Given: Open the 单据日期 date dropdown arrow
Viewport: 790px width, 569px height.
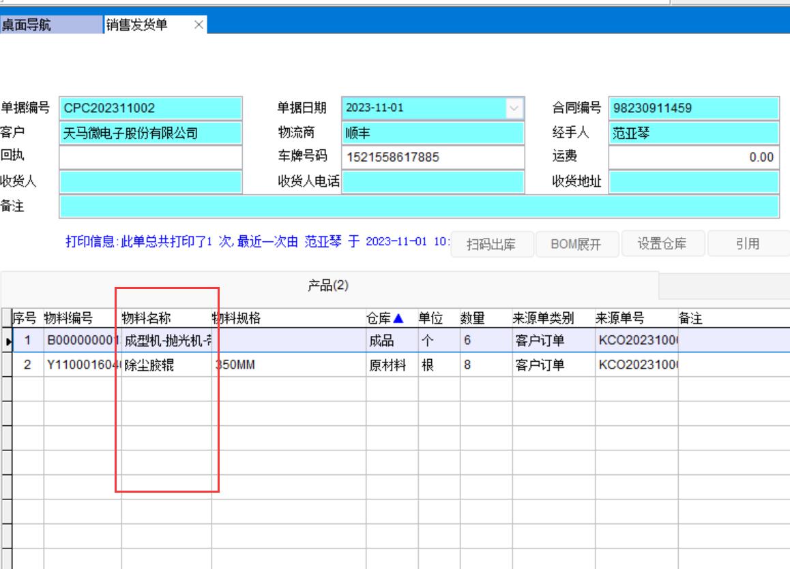Looking at the screenshot, I should click(514, 108).
